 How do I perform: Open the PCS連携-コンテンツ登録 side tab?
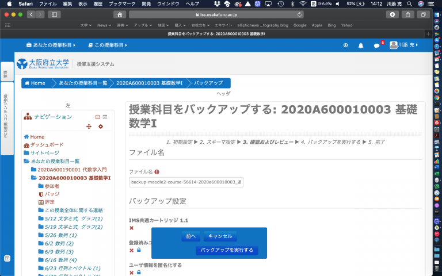pos(7,118)
